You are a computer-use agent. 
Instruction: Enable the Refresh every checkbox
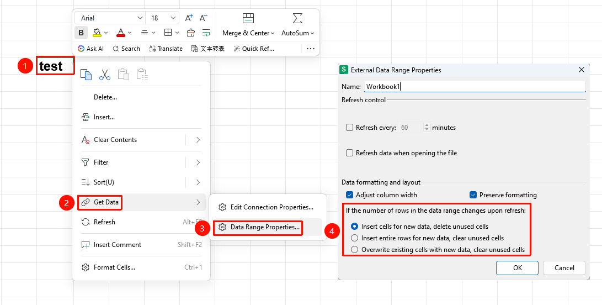point(349,127)
